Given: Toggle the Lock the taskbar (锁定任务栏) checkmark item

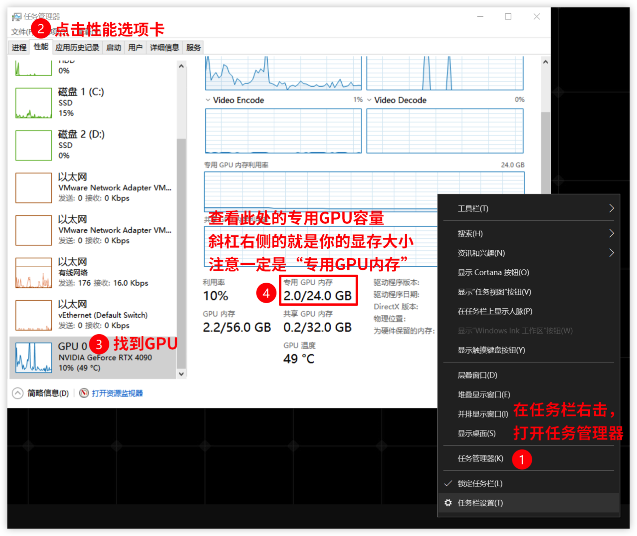Looking at the screenshot, I should pyautogui.click(x=529, y=483).
